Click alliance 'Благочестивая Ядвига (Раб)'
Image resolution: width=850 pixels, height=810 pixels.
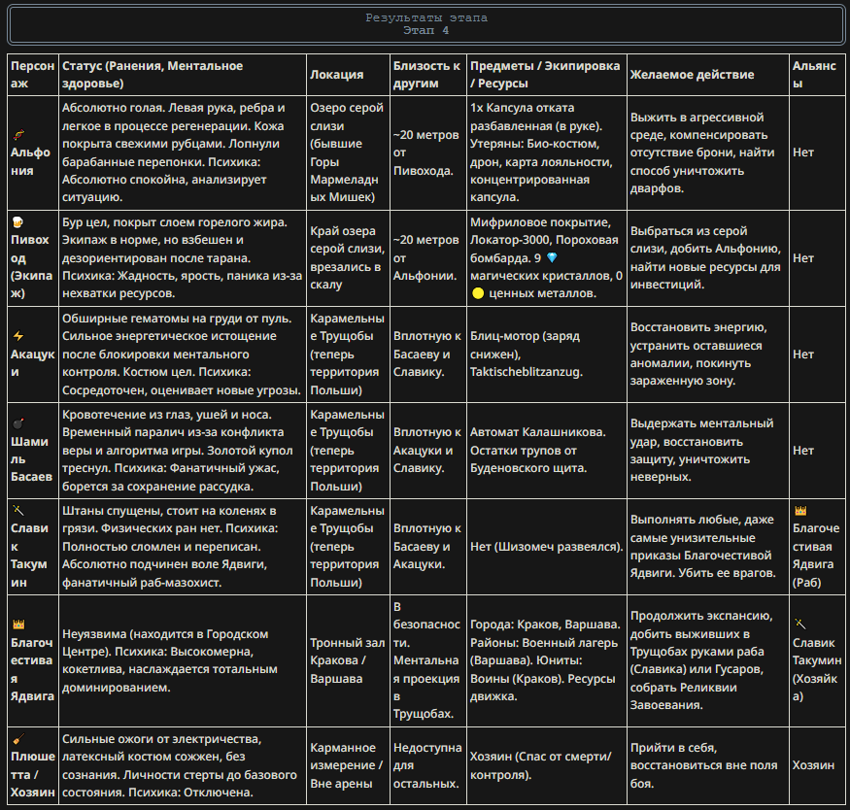tap(816, 556)
